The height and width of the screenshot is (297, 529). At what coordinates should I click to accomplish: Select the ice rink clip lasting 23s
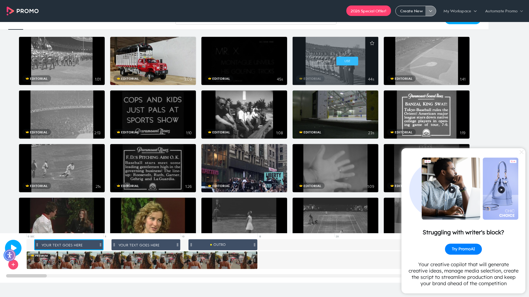335,114
